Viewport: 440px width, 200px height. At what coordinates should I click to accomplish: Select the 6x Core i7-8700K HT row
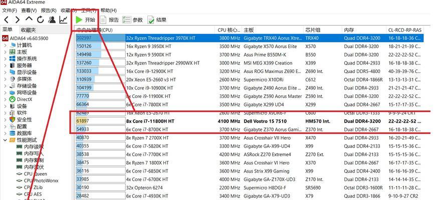(250, 129)
